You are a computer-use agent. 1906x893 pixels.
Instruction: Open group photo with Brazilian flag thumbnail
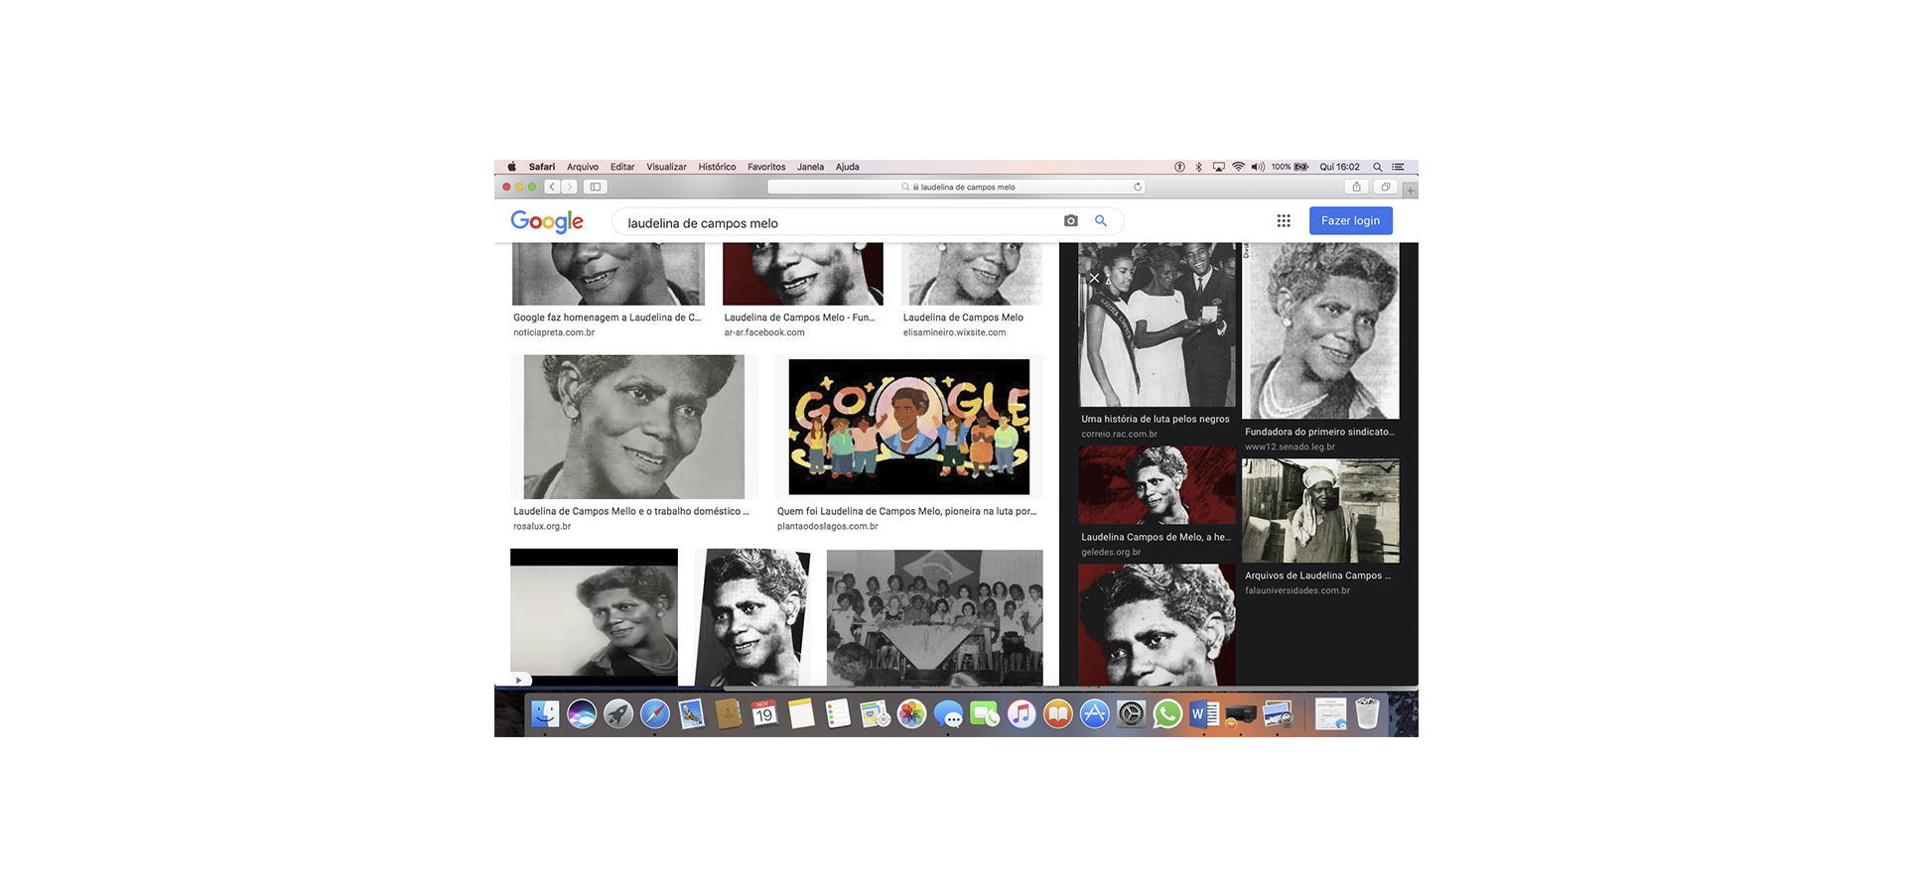tap(934, 617)
